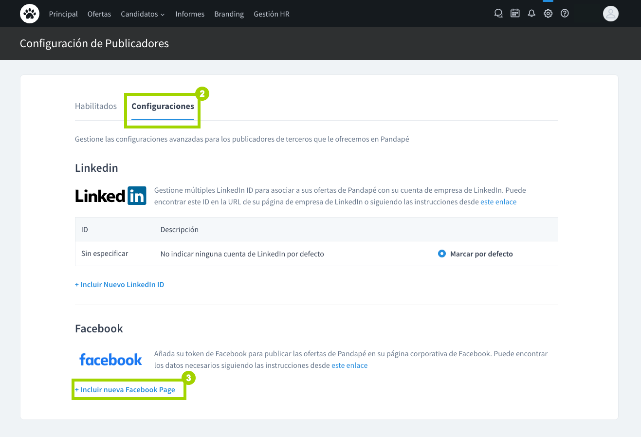This screenshot has height=437, width=641.
Task: Check notifications via the bell icon
Action: (531, 13)
